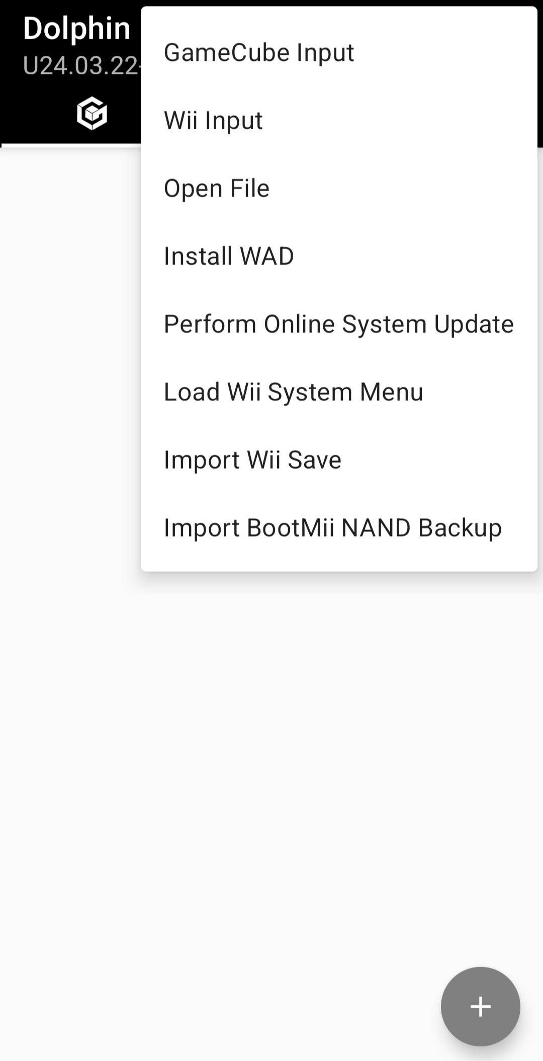Image resolution: width=543 pixels, height=1061 pixels.
Task: Restore a NAND via Import BootMii item
Action: (333, 527)
